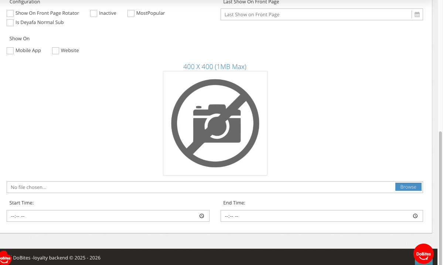Click the DoBites loyalty backend footer text
The height and width of the screenshot is (265, 443).
tap(57, 258)
